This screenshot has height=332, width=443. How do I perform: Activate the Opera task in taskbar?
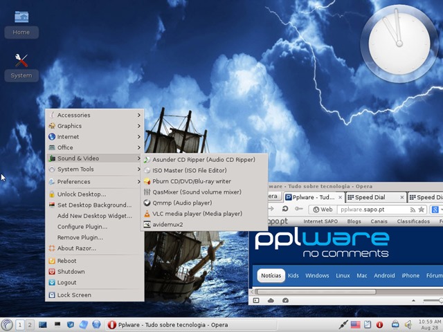(191, 325)
